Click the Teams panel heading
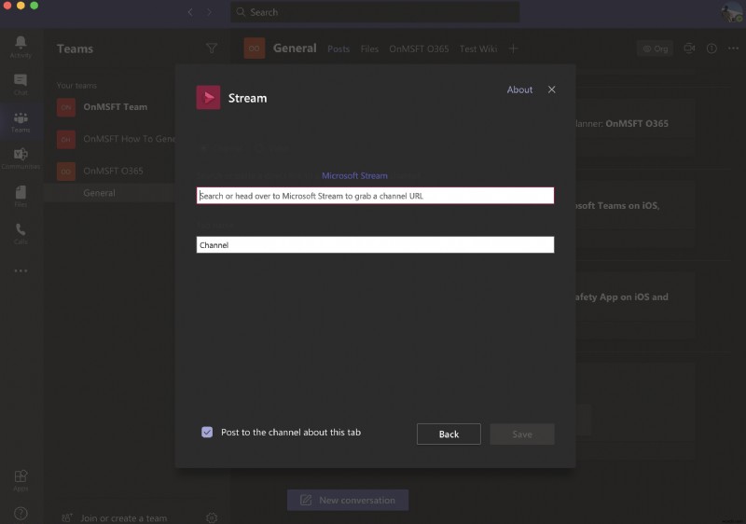 (x=75, y=48)
